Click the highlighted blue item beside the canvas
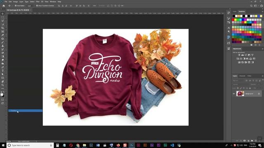Screen dimensions: 264x148 tap(26, 111)
